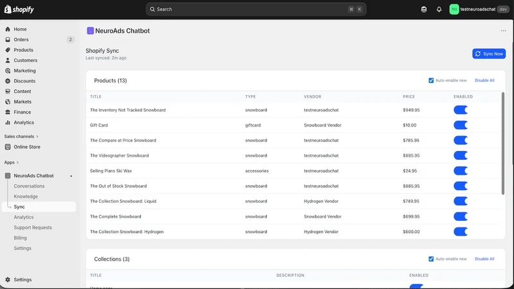Click the products table scrollbar
The height and width of the screenshot is (289, 514).
502,143
